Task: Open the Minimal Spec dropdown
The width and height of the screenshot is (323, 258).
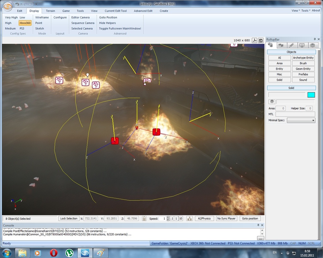Action: tap(301, 120)
